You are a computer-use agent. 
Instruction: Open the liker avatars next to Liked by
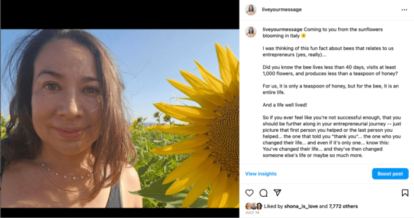[x=254, y=206]
